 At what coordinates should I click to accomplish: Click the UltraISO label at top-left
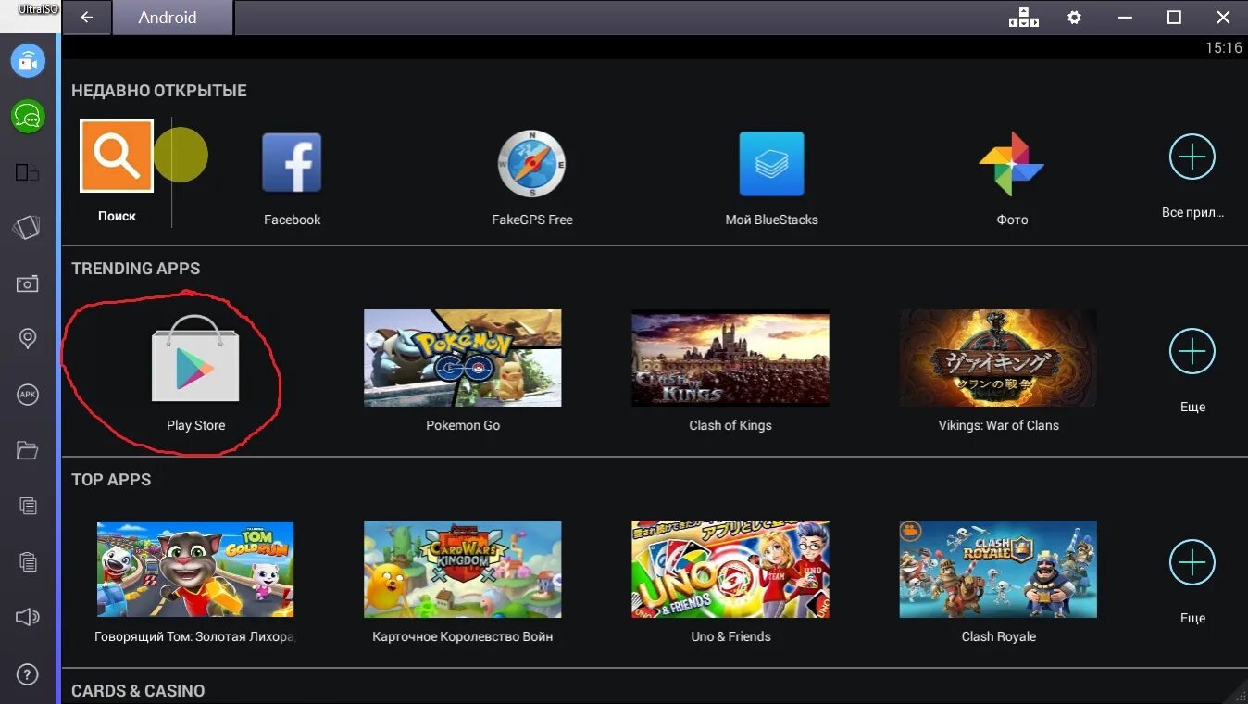tap(36, 9)
